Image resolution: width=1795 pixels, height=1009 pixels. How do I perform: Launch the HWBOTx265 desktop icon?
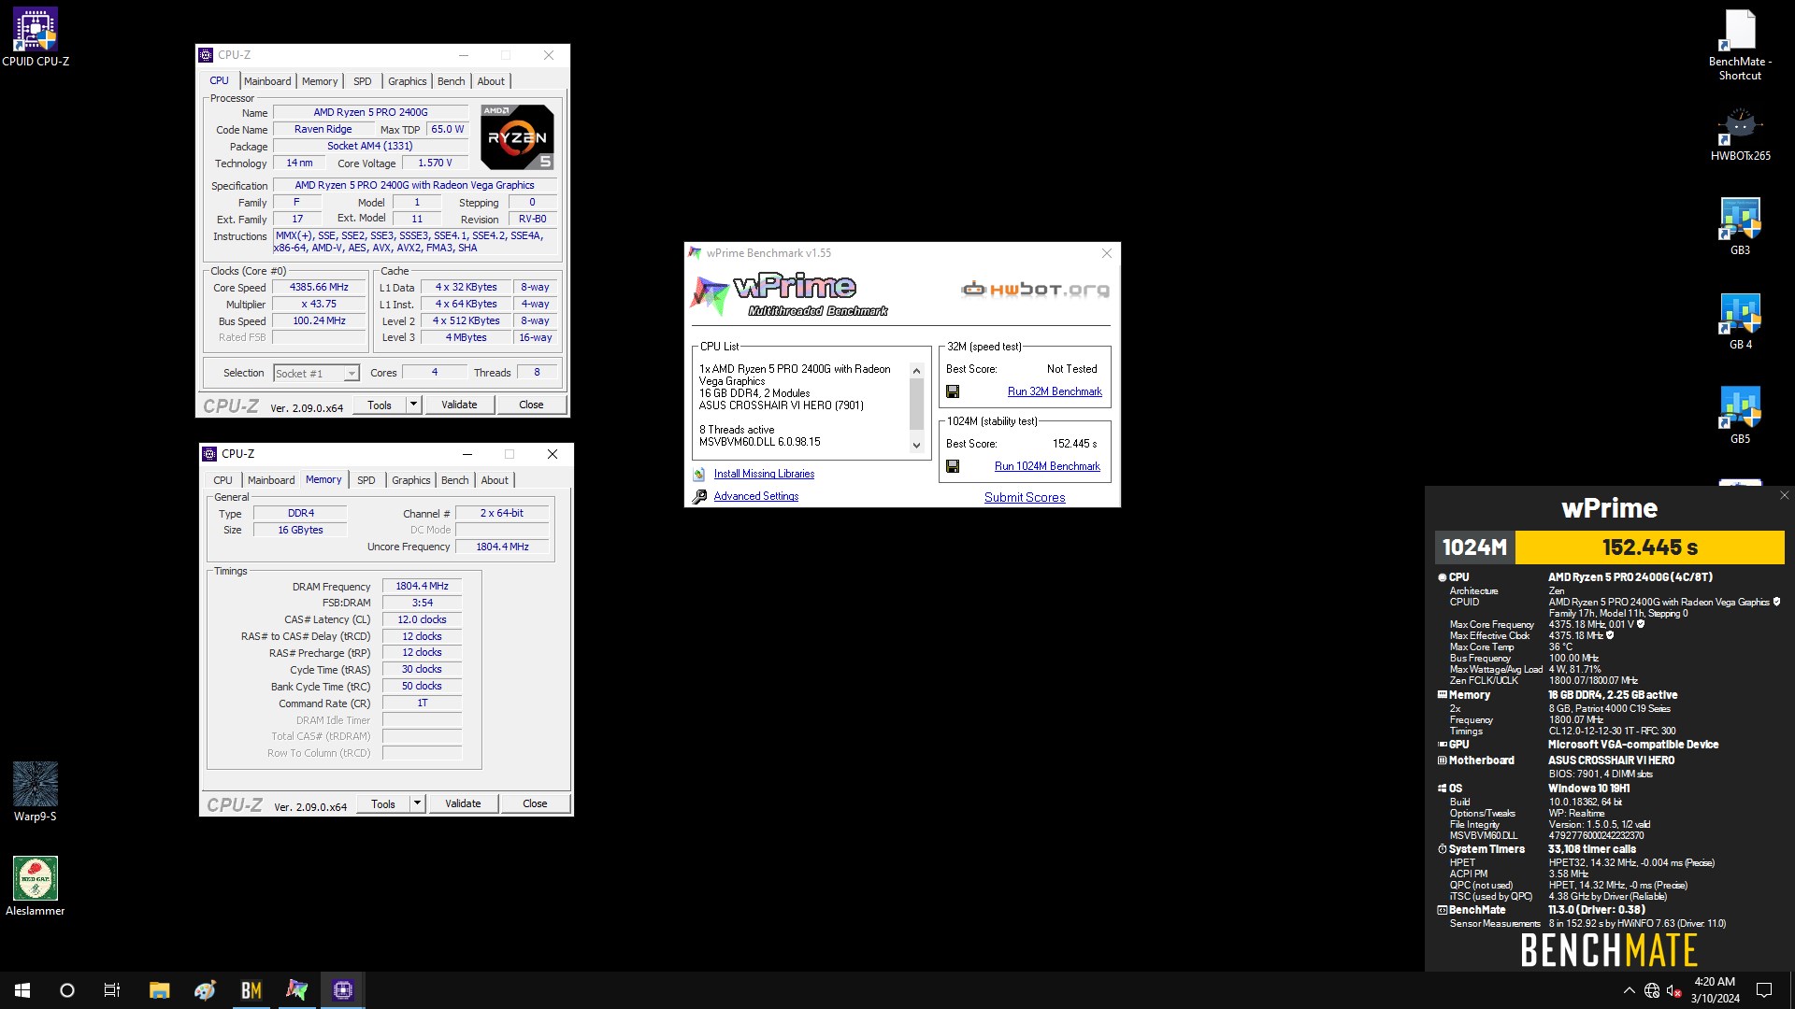(1740, 135)
